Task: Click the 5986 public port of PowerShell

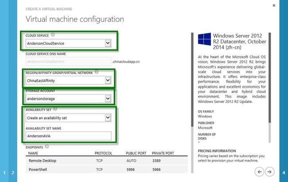Action: point(130,170)
